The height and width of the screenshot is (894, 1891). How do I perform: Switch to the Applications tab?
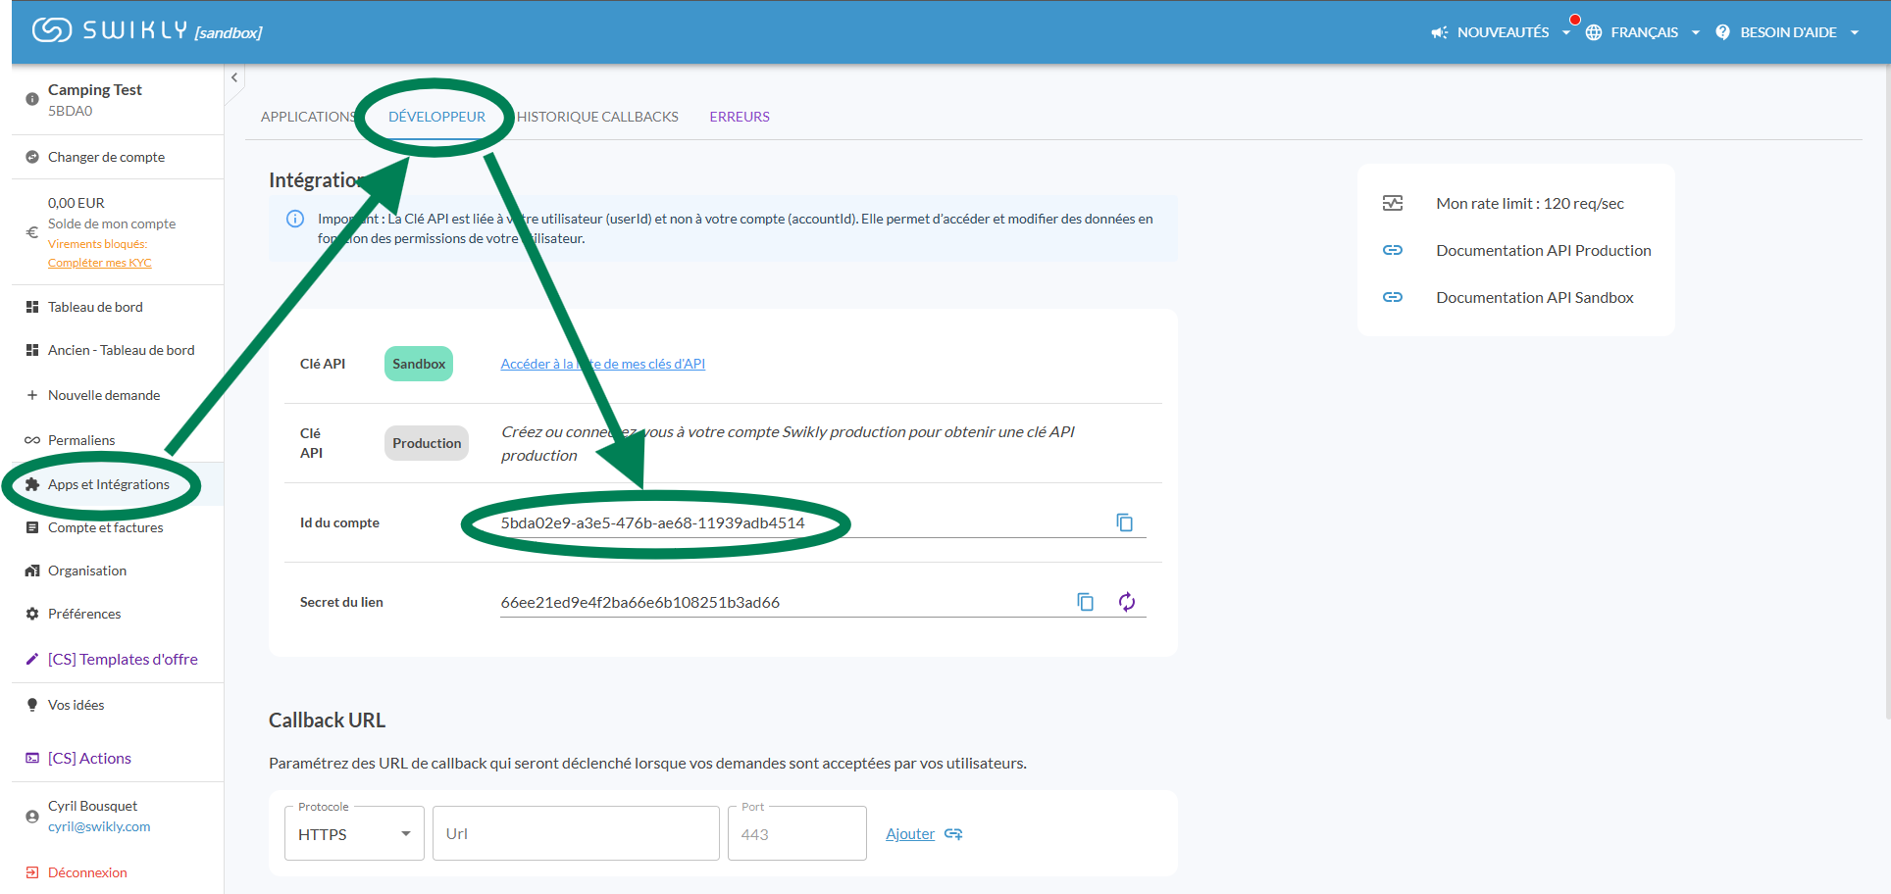(307, 117)
